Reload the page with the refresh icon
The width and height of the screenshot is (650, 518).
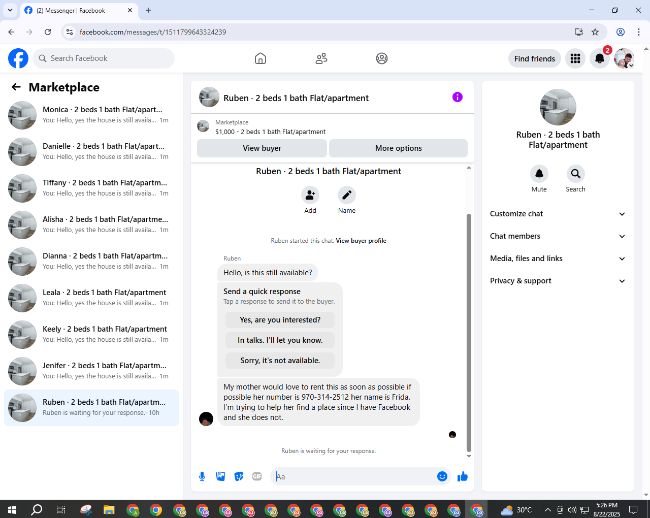pyautogui.click(x=48, y=32)
